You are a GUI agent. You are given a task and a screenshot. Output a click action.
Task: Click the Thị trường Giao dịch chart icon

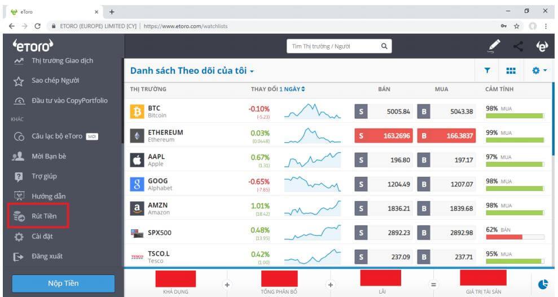(19, 61)
